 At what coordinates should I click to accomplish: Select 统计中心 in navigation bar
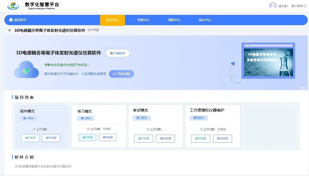[x=205, y=20]
